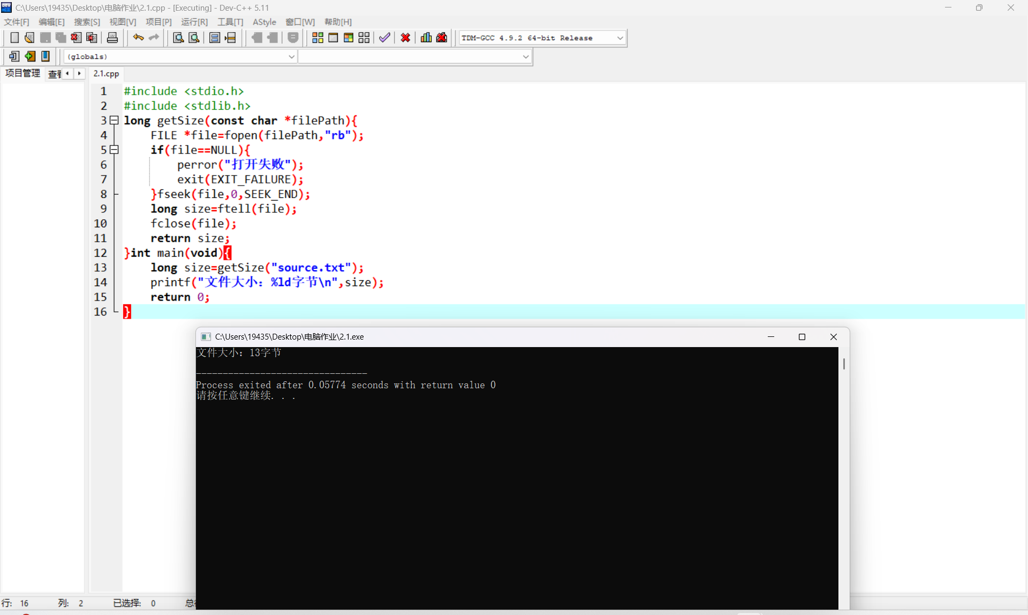Switch to the 项目管理 panel tab
The image size is (1028, 615).
point(22,73)
